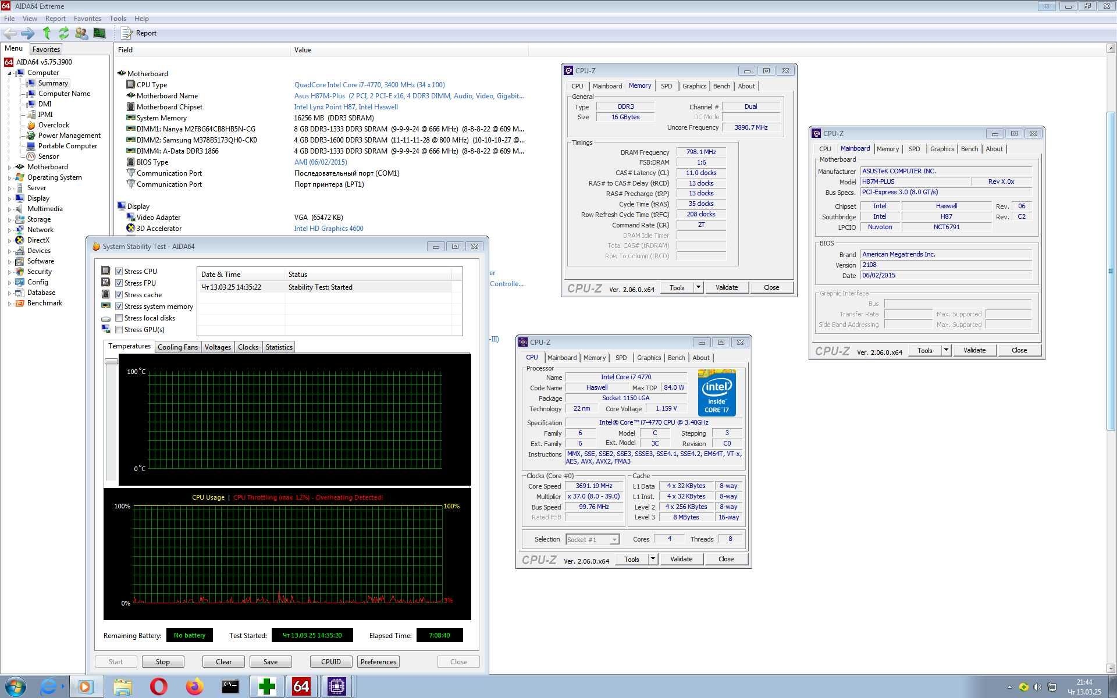Viewport: 1117px width, 698px height.
Task: Open the command prompt taskbar icon
Action: 230,687
